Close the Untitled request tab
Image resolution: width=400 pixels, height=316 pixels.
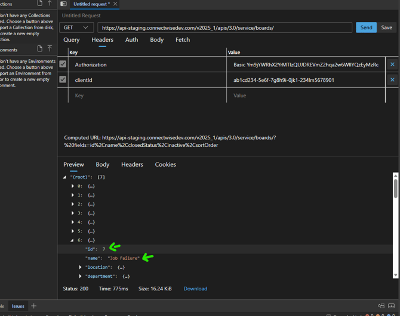pyautogui.click(x=115, y=4)
